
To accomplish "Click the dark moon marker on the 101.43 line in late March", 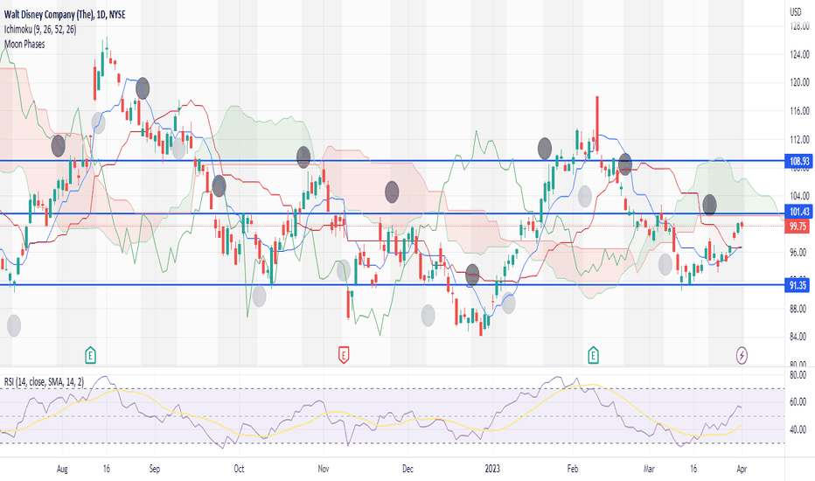I will point(709,205).
